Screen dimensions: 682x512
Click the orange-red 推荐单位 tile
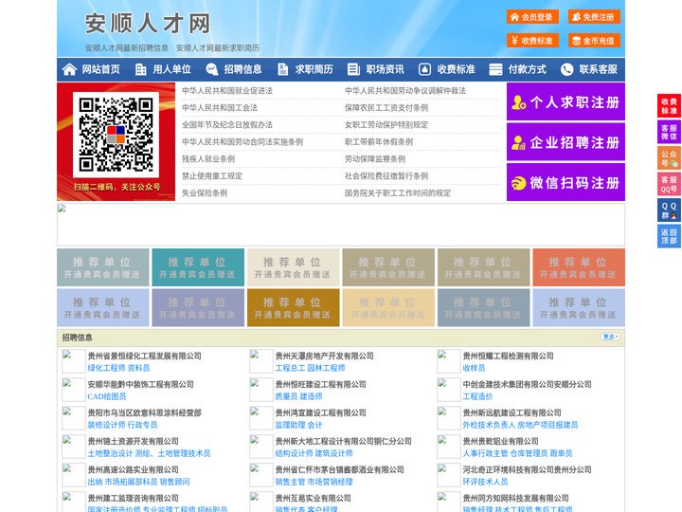point(579,267)
